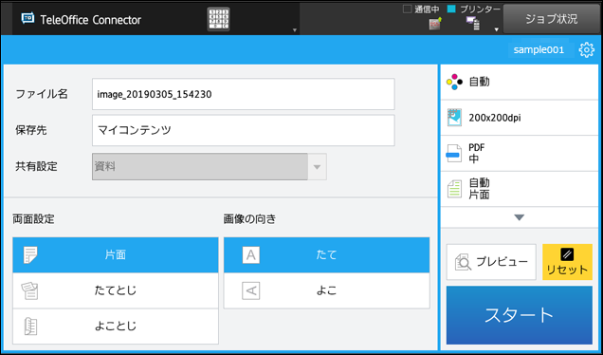Click the スタート start button
Viewport: 603px width, 355px height.
[520, 315]
